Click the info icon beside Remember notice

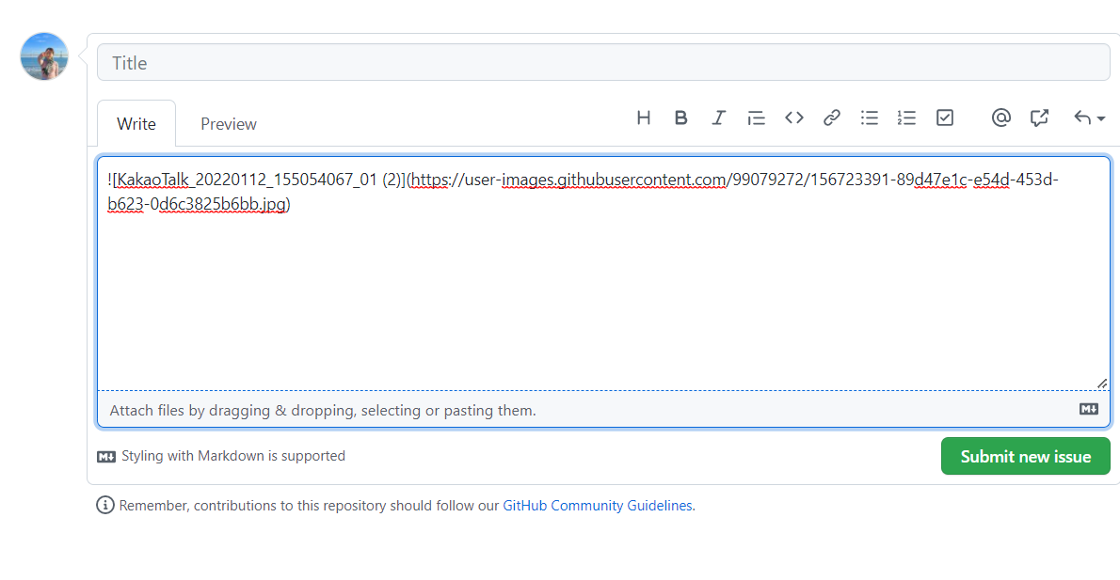(105, 505)
